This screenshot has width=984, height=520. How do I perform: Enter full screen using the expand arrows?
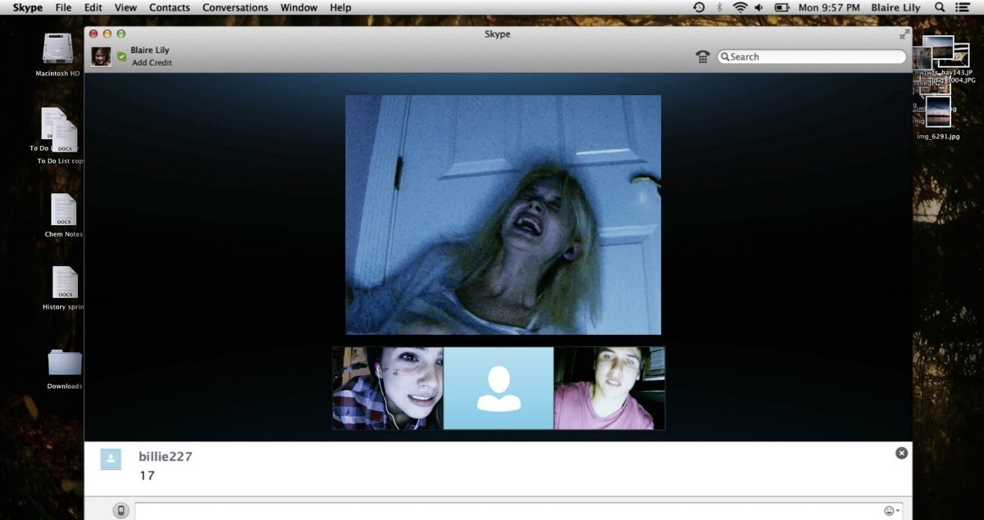904,34
